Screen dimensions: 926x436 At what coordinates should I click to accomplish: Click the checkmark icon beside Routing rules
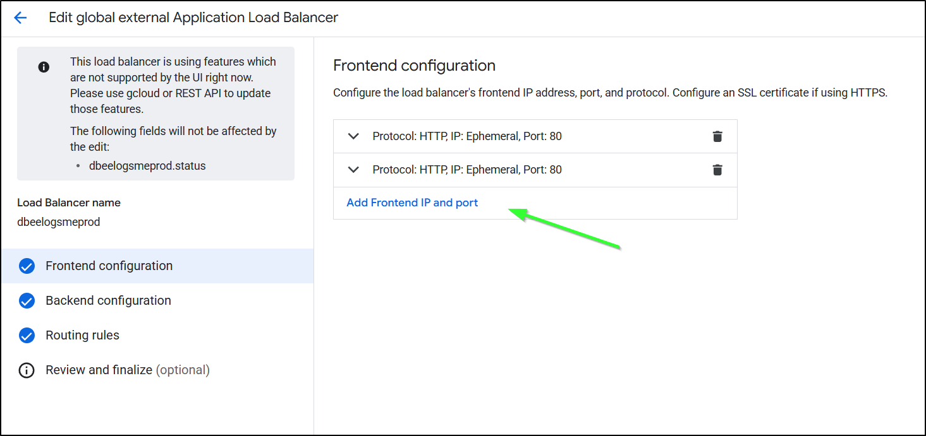pos(27,336)
